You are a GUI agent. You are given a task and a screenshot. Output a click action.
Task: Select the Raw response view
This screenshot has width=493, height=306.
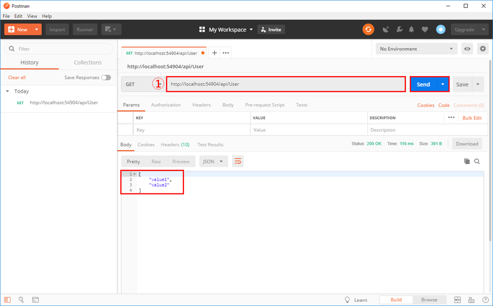point(156,162)
